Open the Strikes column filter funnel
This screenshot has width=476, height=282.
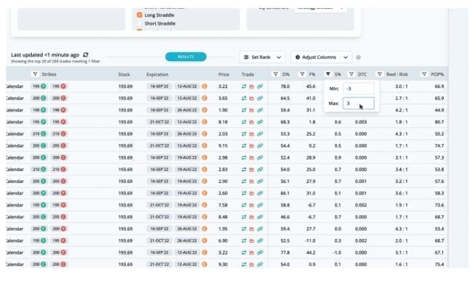pyautogui.click(x=35, y=74)
